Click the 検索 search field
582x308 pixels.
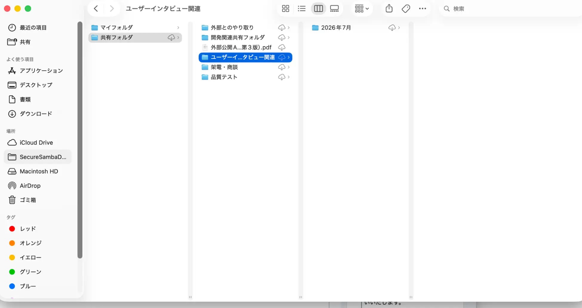510,9
